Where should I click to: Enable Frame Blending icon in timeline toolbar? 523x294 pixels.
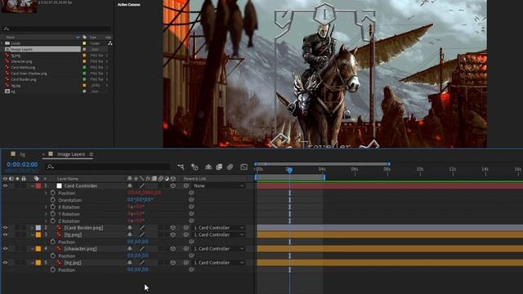pyautogui.click(x=219, y=167)
